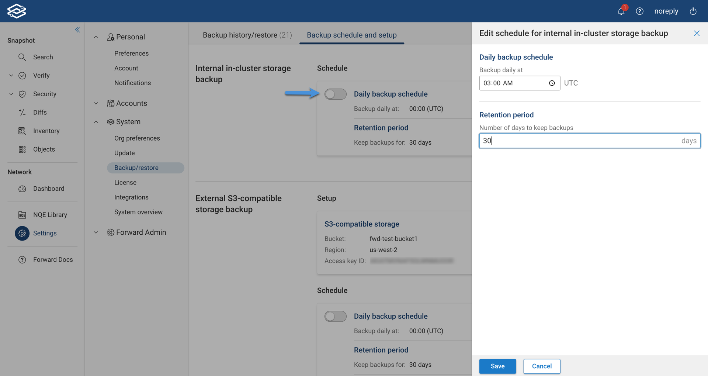This screenshot has height=376, width=708.
Task: Open the Network Dashboard
Action: pyautogui.click(x=48, y=188)
